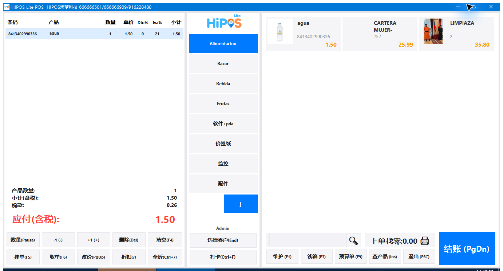The width and height of the screenshot is (503, 271).
Task: Click the 35.80 price on LIMPIAZA card
Action: pos(482,45)
